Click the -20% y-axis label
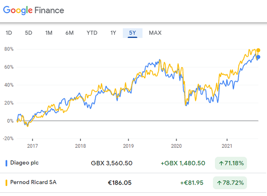This screenshot has width=267, height=196. pos(8,139)
